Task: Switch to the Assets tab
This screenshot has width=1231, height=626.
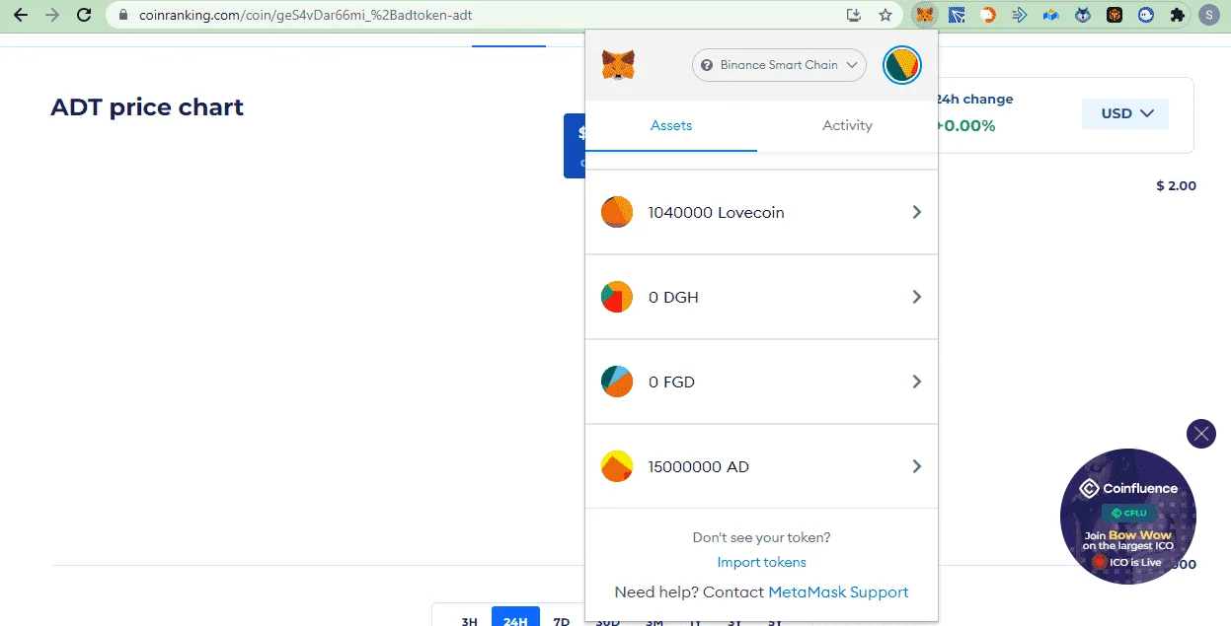Action: pyautogui.click(x=671, y=125)
